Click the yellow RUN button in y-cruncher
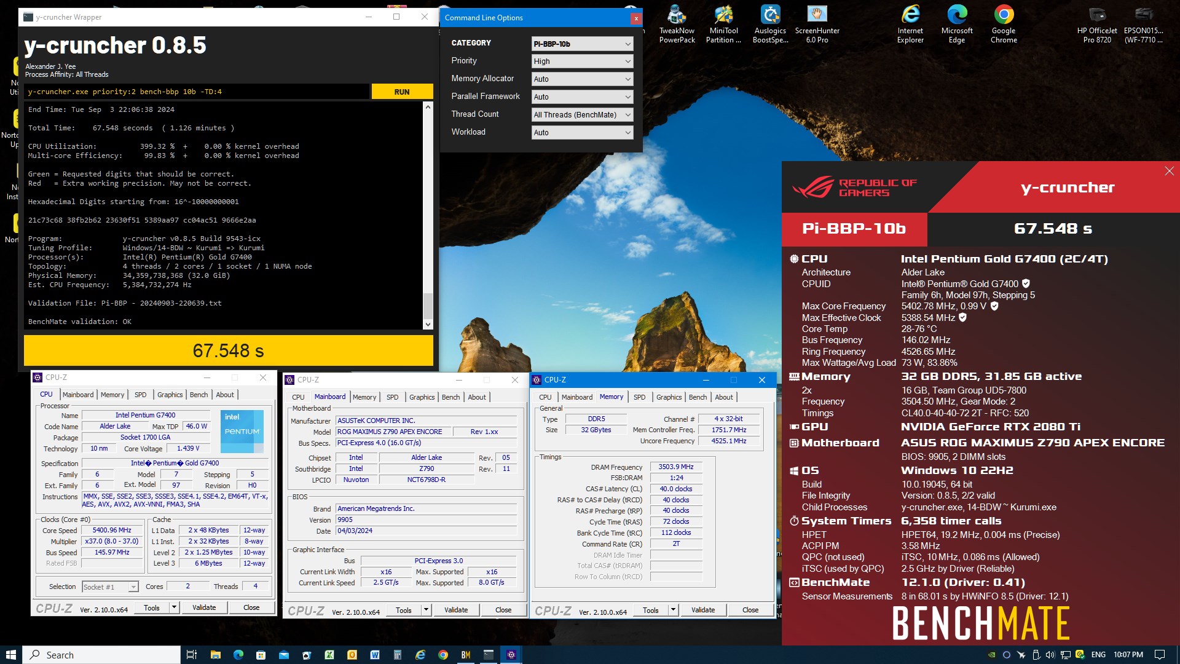Screen dimensions: 1180x664 click(402, 92)
